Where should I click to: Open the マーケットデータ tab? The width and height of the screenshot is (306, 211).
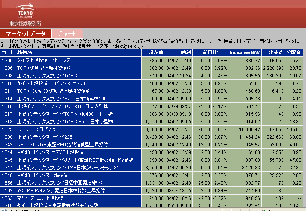click(x=26, y=34)
